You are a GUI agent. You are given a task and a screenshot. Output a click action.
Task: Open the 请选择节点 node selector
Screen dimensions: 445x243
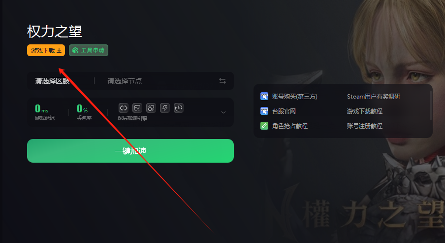[125, 81]
